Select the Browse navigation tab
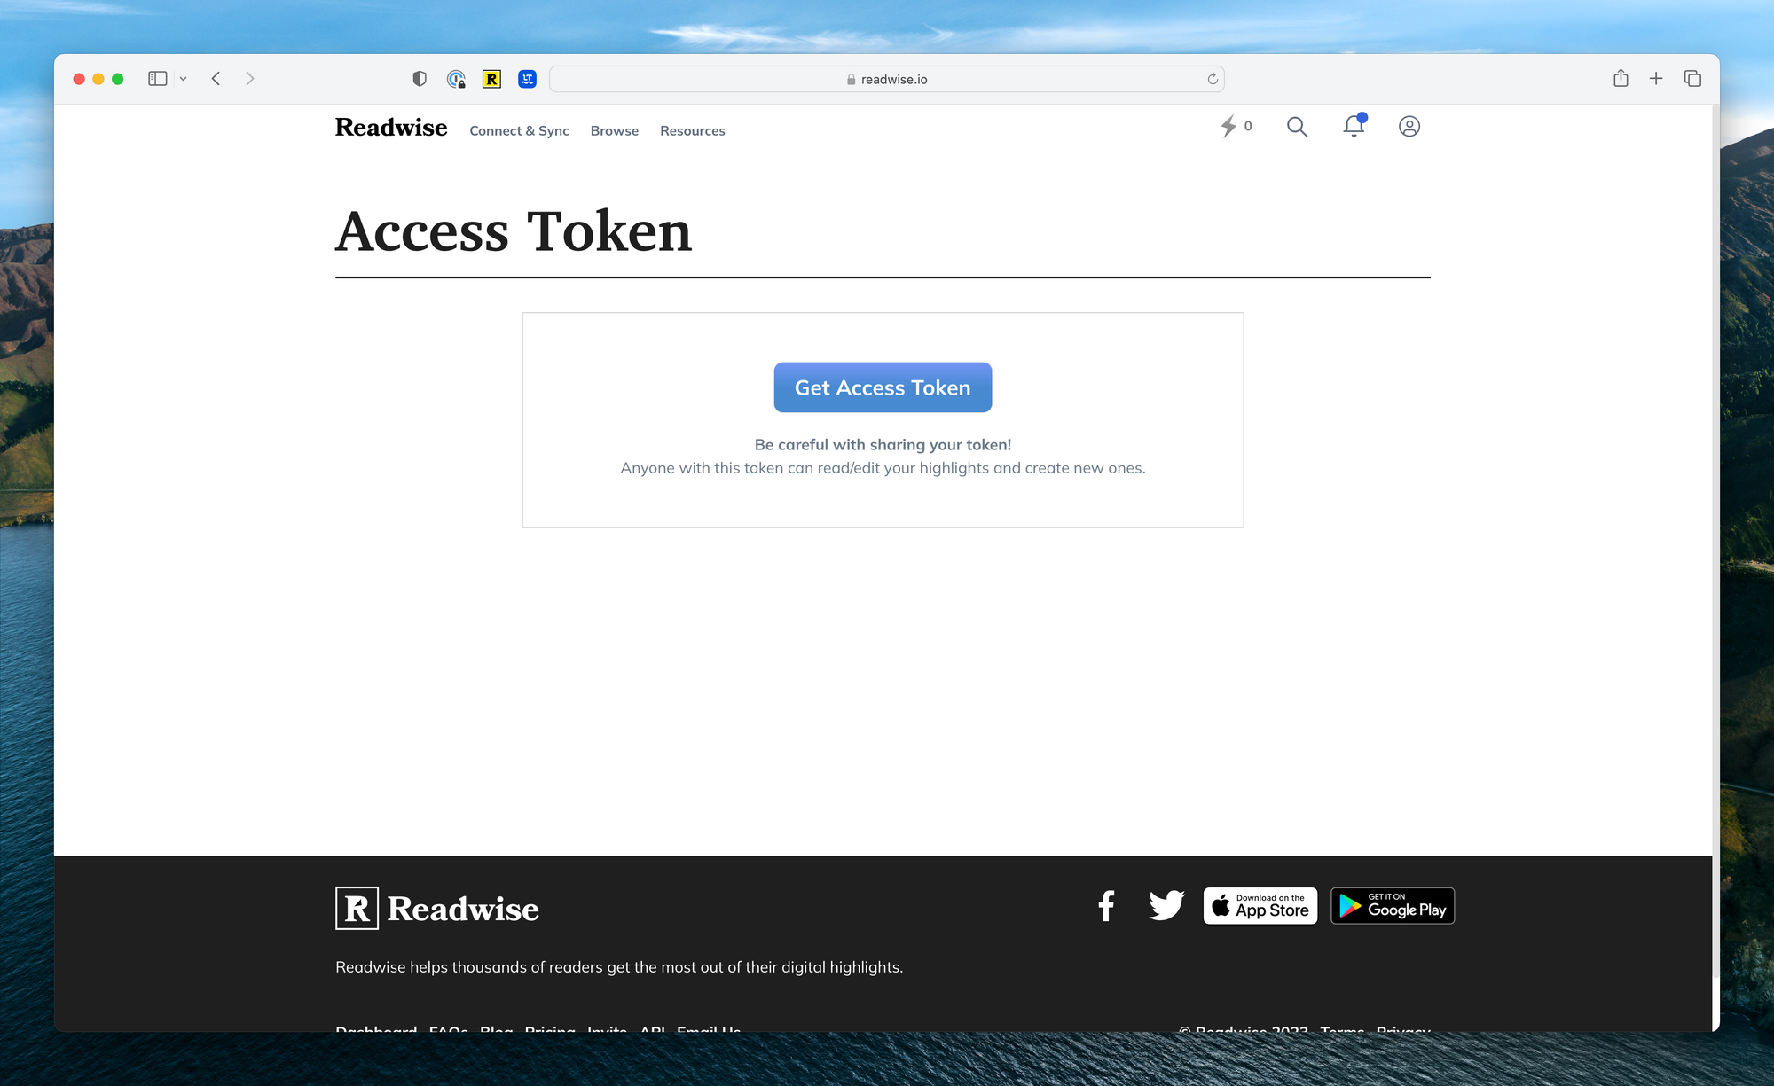Viewport: 1774px width, 1086px height. 613,130
